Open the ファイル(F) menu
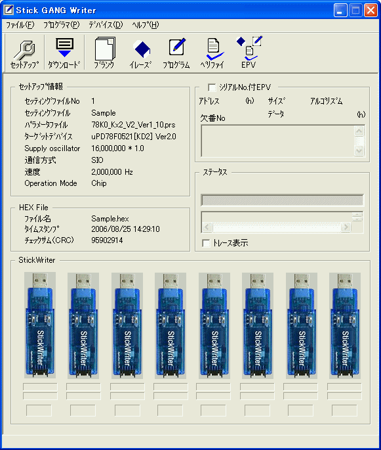381x450 pixels. pyautogui.click(x=20, y=25)
